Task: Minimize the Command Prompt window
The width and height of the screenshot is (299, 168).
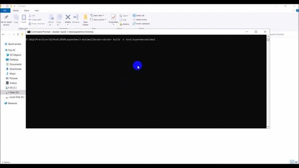Action: click(x=247, y=32)
